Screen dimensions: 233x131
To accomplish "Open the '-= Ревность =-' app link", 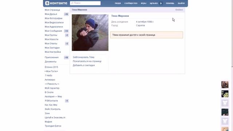I will (x=52, y=84).
